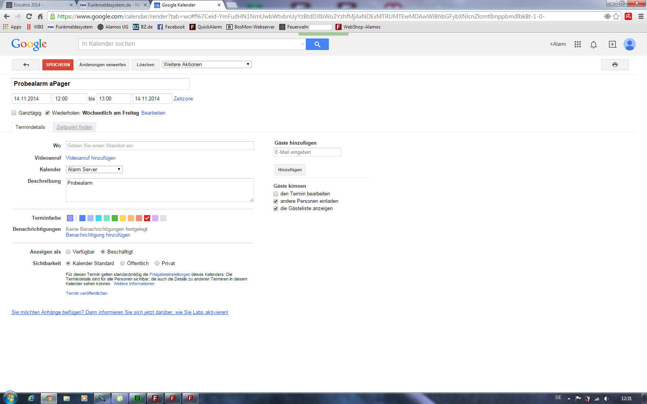
Task: Reload the page with the browser refresh icon
Action: [29, 16]
